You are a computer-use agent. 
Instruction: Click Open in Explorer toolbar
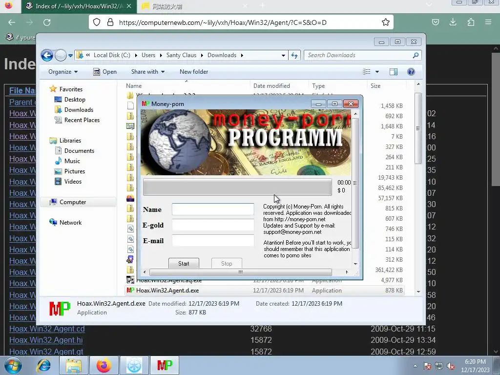coord(105,72)
